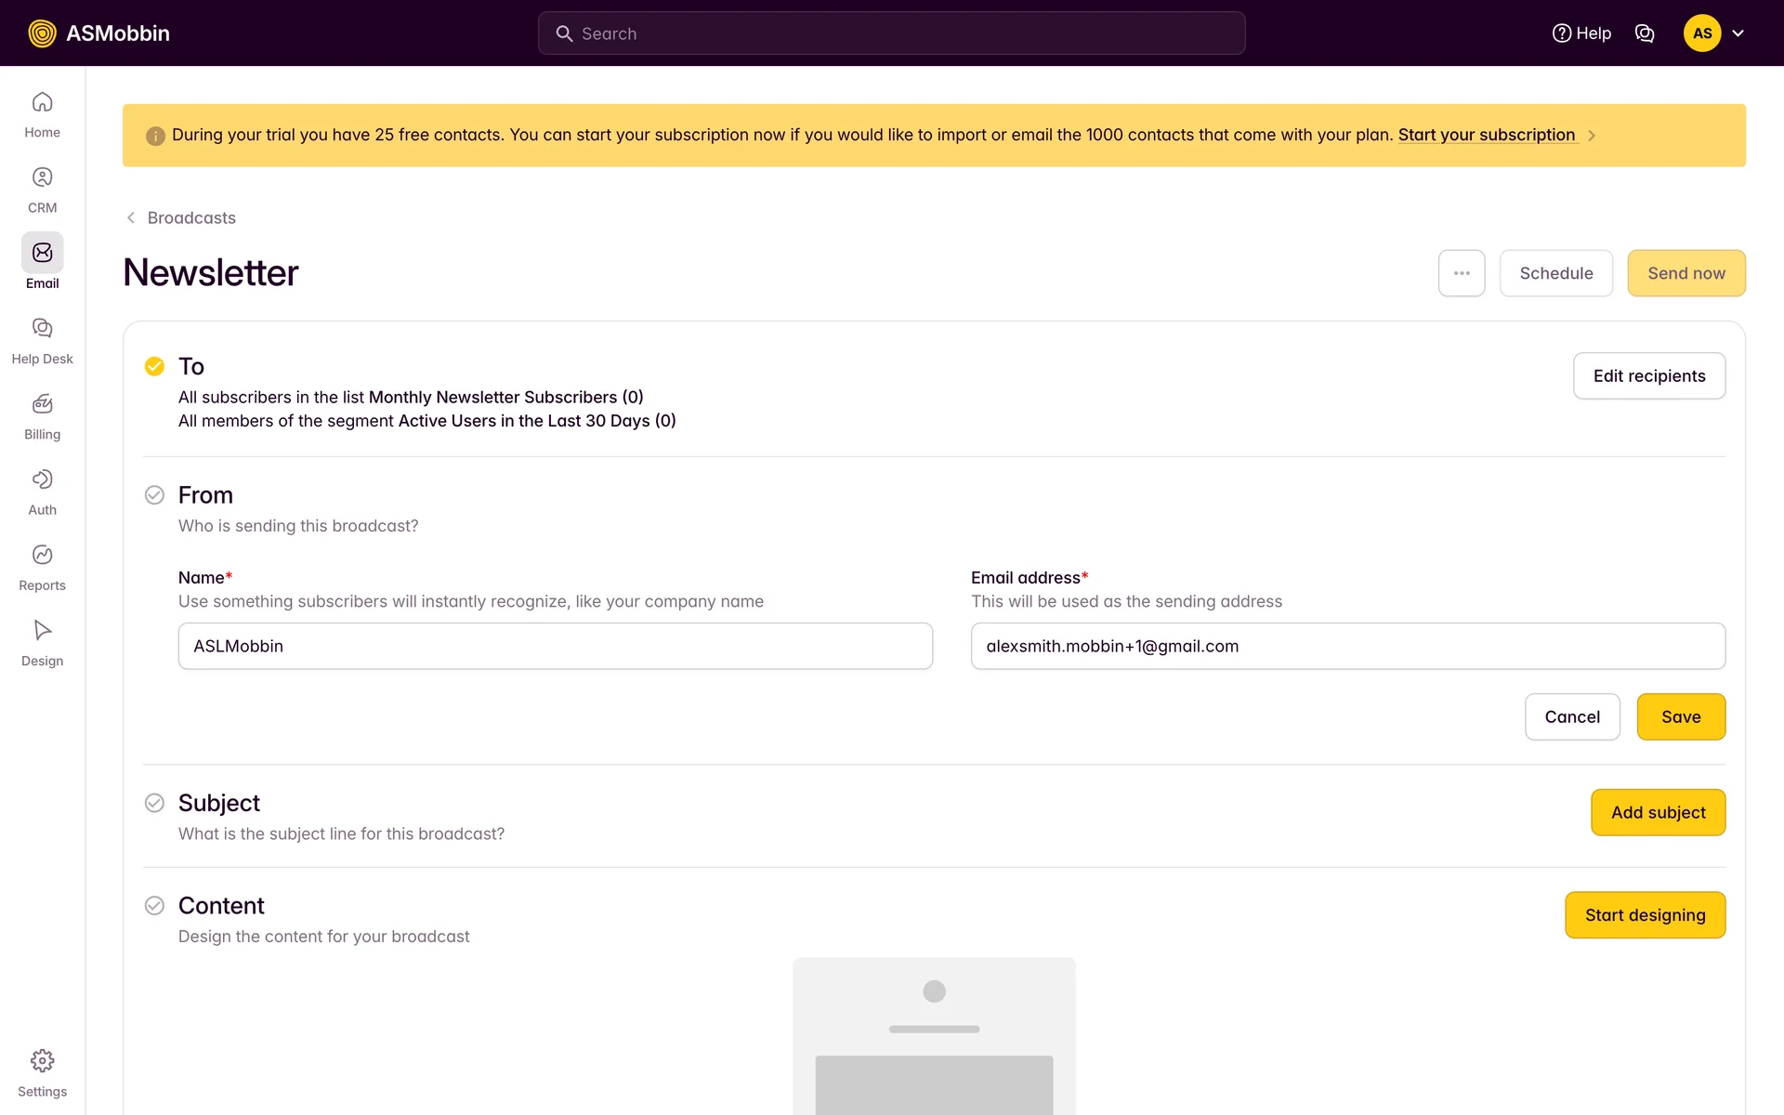Expand the AS account dropdown arrow
The height and width of the screenshot is (1115, 1784).
click(1738, 33)
